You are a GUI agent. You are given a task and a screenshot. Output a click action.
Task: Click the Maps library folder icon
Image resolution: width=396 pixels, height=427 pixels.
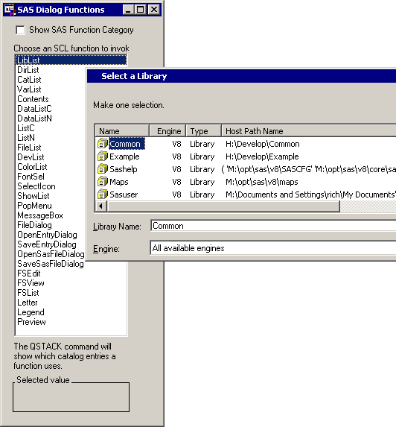pyautogui.click(x=103, y=182)
